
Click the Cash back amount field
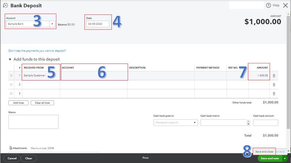click(x=266, y=123)
